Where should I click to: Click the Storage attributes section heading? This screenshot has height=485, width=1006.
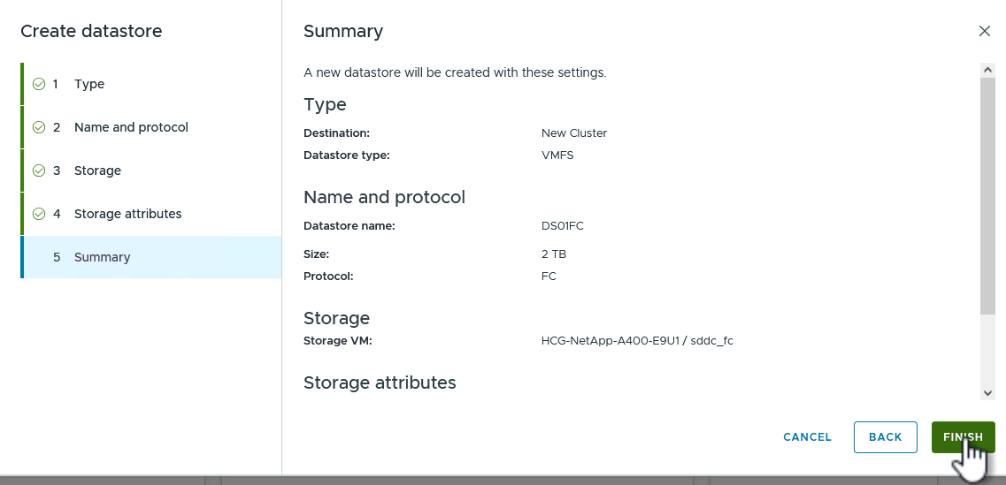pyautogui.click(x=380, y=383)
